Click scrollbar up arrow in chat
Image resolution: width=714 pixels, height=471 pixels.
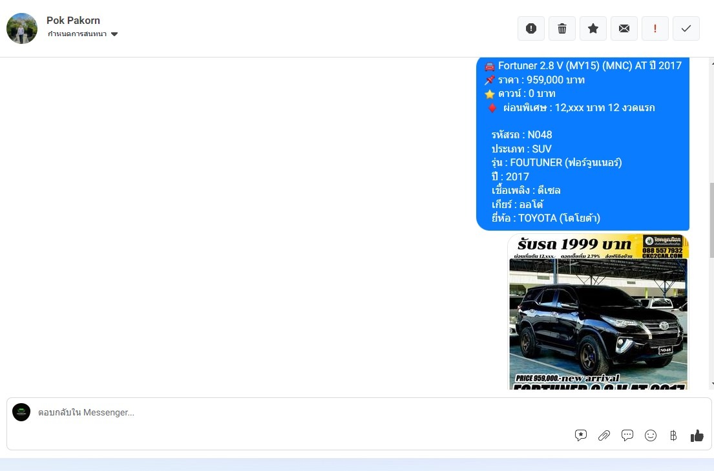coord(711,63)
